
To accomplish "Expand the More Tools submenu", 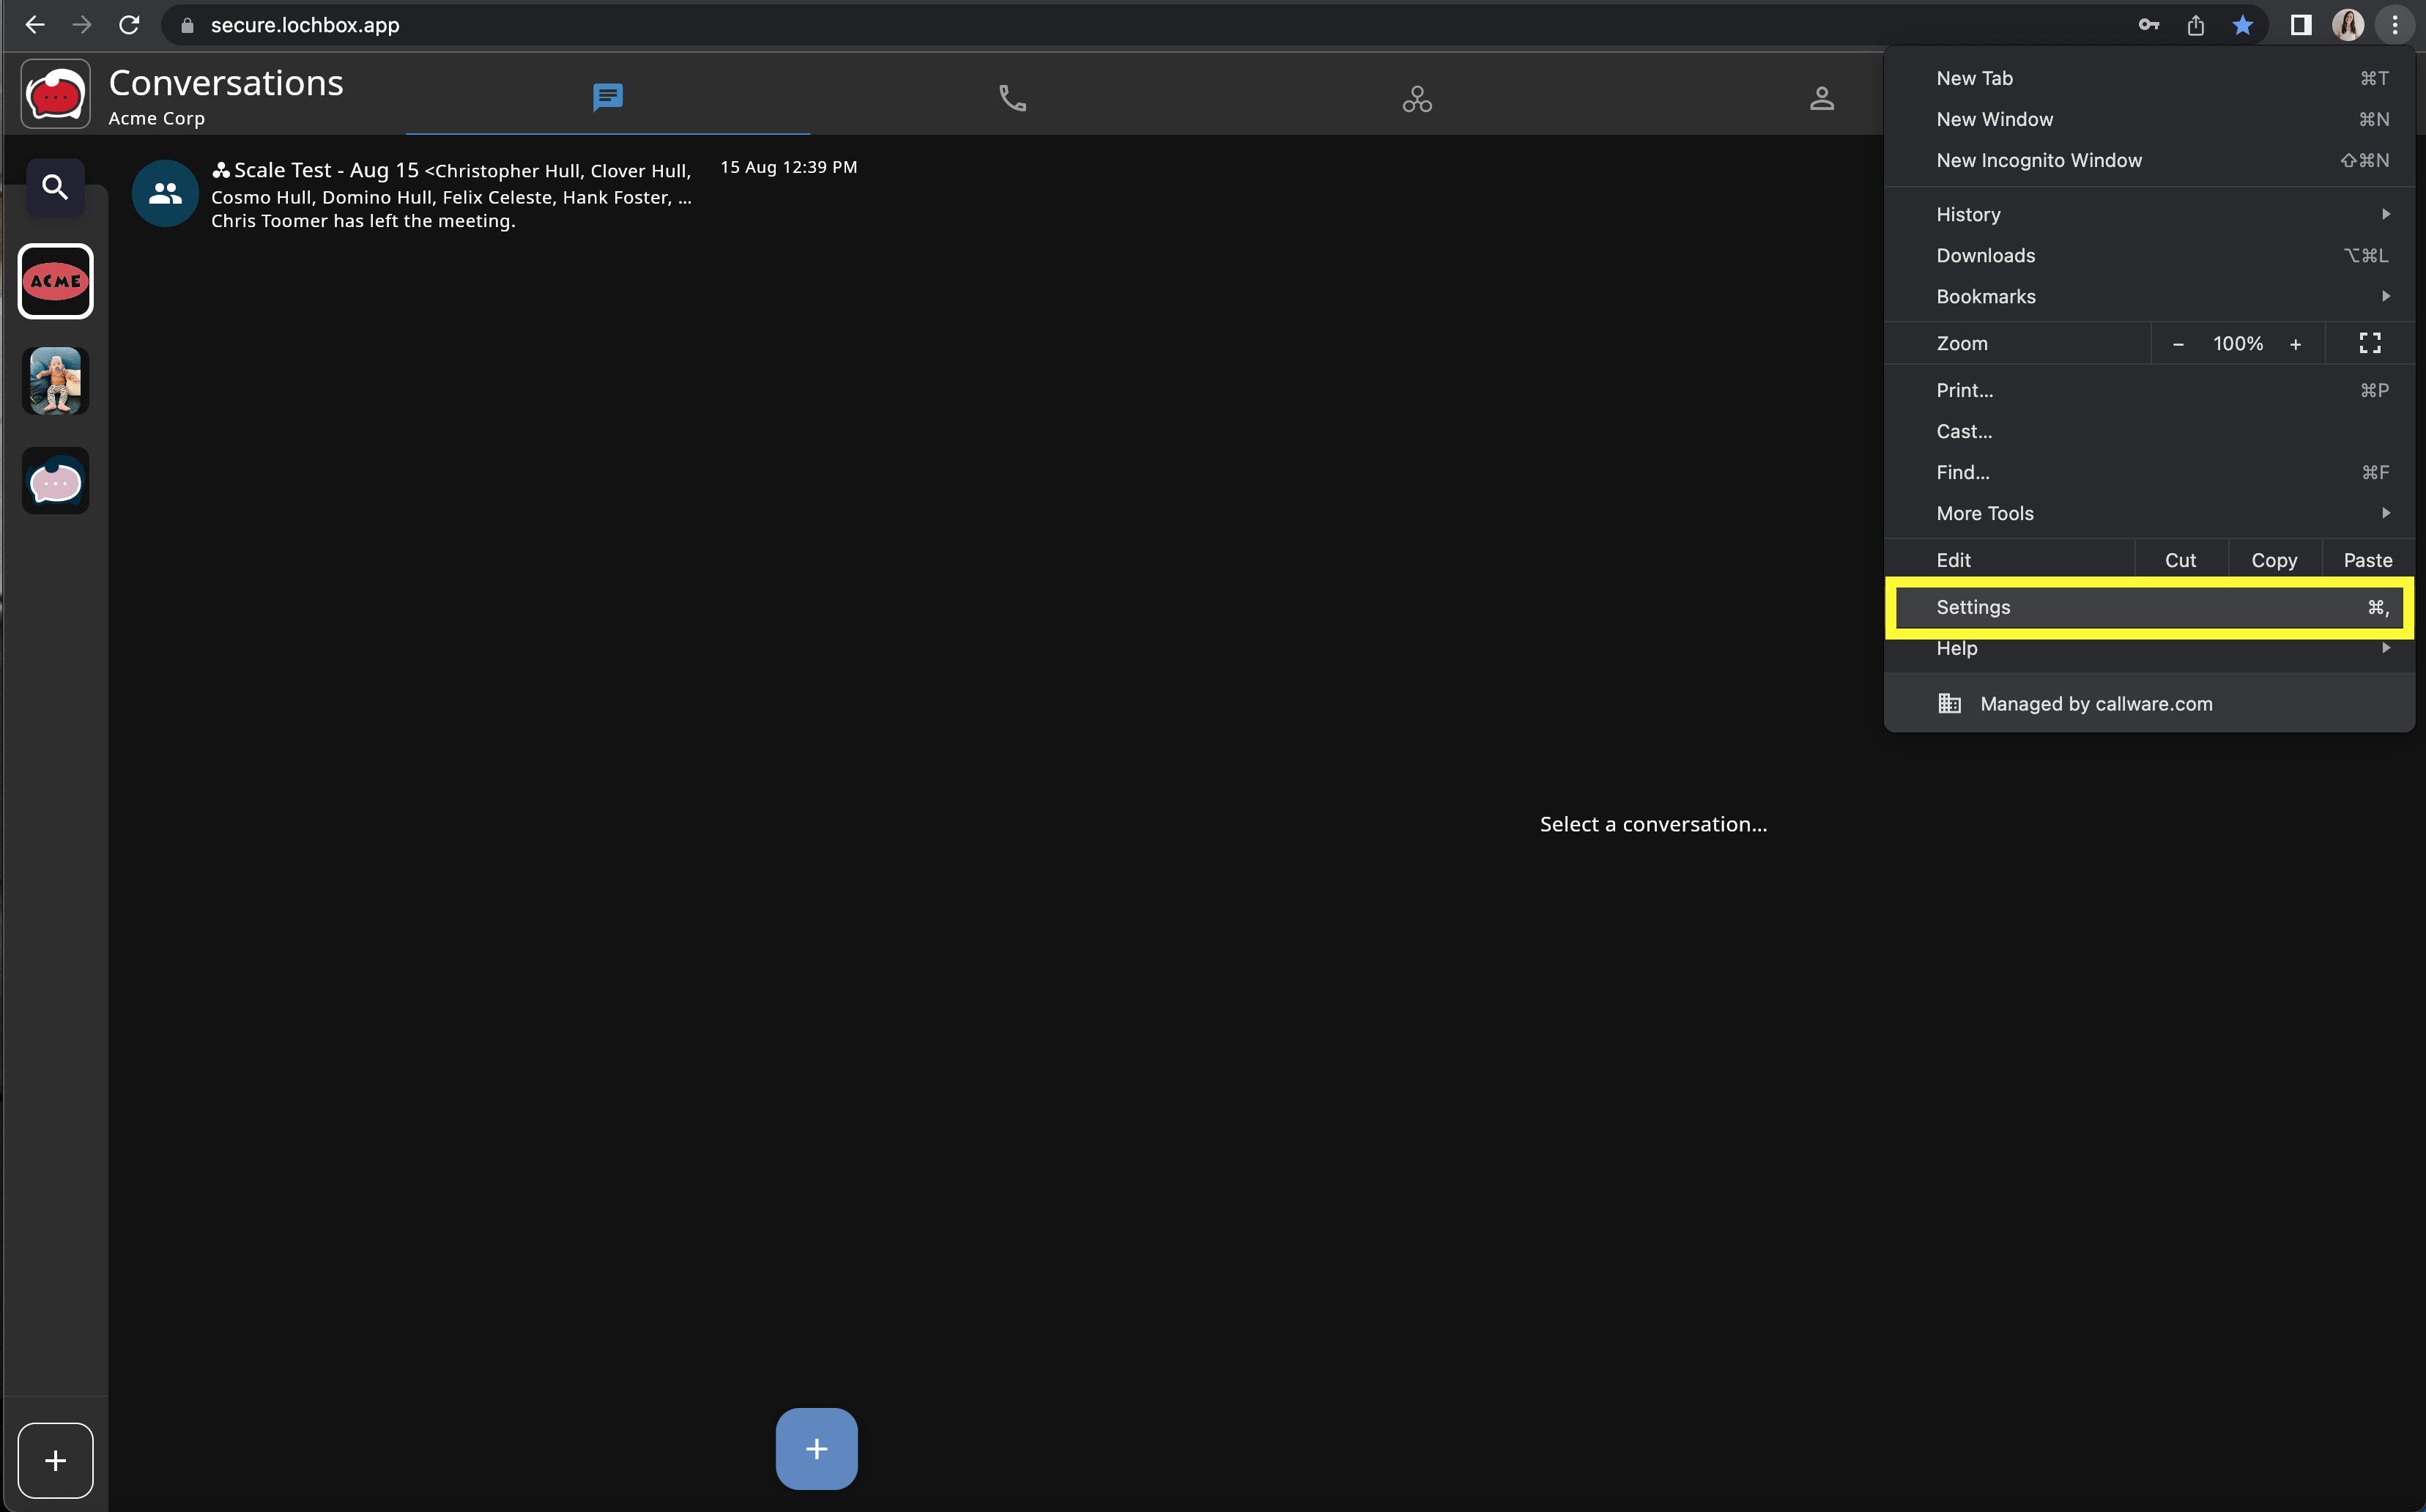I will coord(2149,513).
